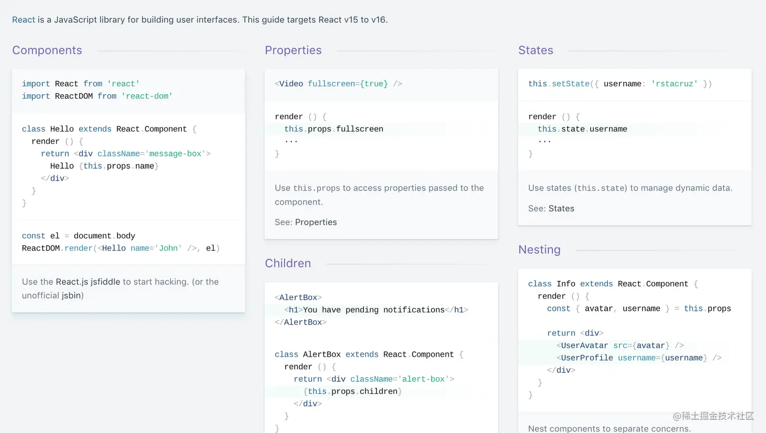Click the 'You have pending notifications' h1 line
Image resolution: width=766 pixels, height=433 pixels.
[376, 310]
